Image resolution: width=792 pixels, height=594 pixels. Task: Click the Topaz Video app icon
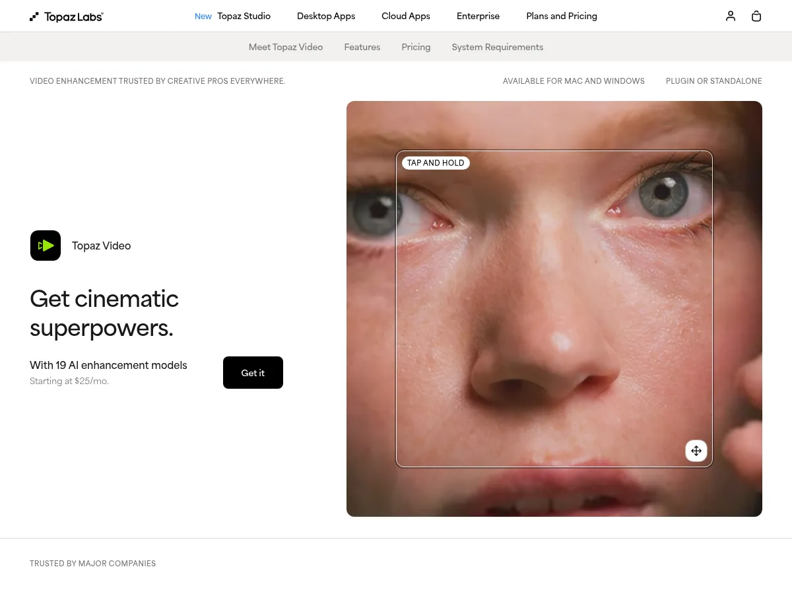coord(46,246)
